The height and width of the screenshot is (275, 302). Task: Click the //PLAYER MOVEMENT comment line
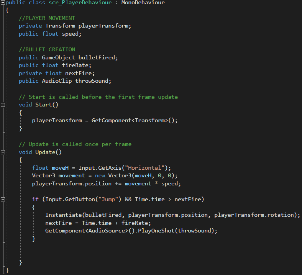pos(47,18)
